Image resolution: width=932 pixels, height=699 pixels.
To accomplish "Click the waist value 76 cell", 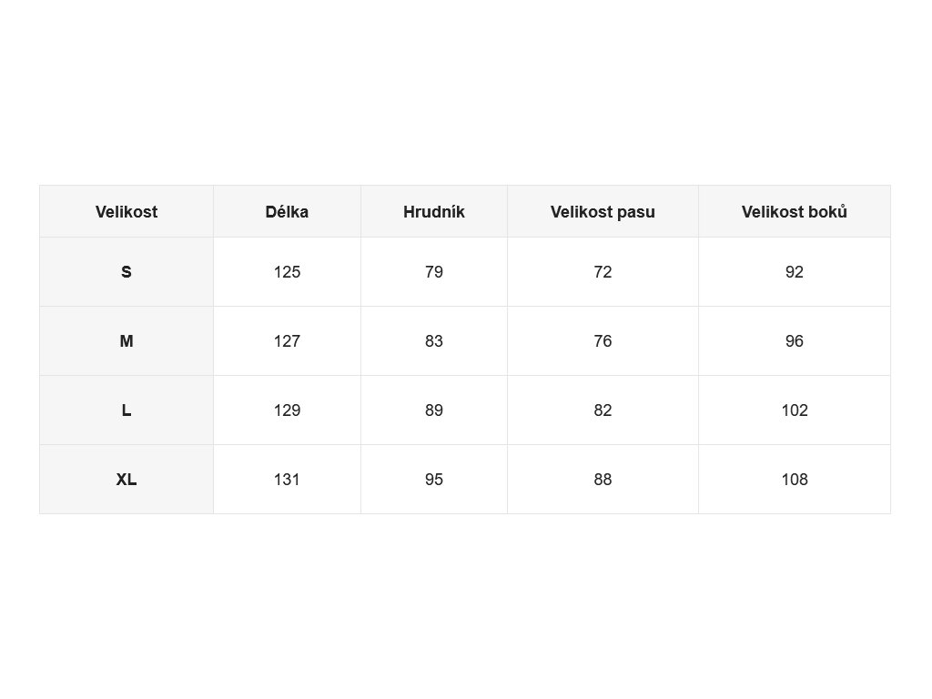I will pyautogui.click(x=603, y=341).
